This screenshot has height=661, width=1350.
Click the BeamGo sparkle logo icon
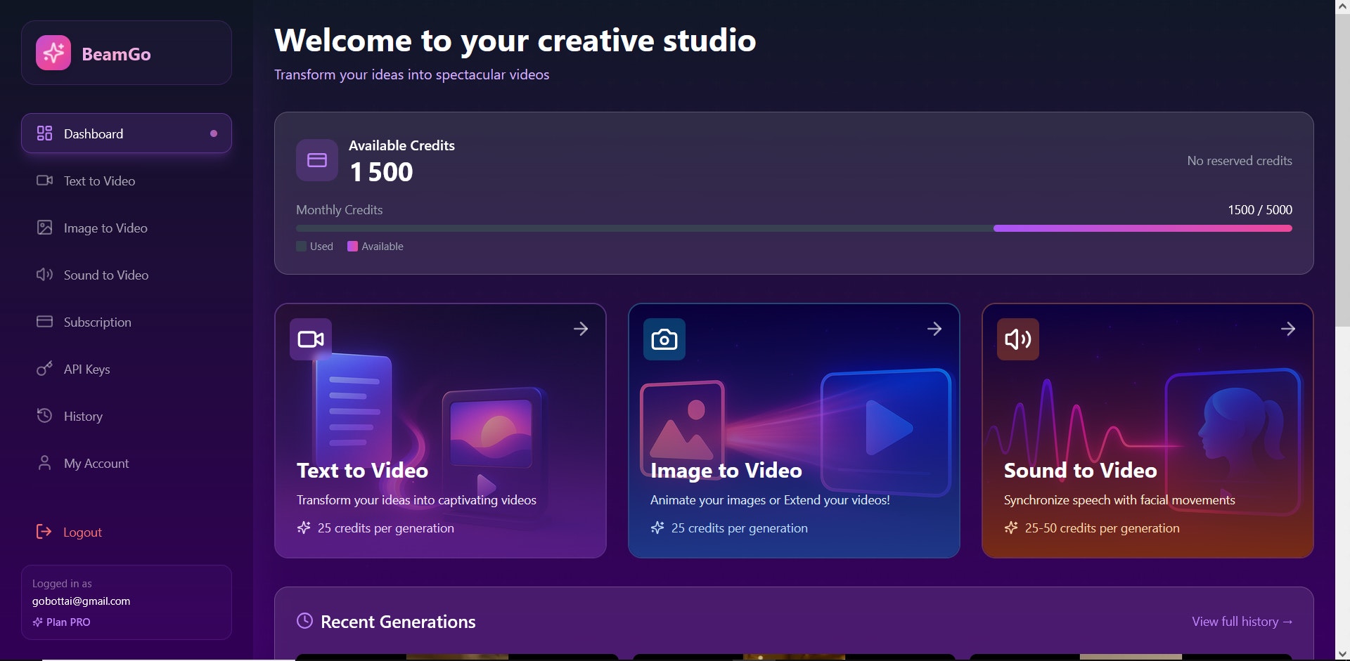click(x=53, y=52)
